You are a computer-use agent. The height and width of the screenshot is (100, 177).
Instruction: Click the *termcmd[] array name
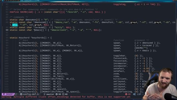(x=40, y=27)
